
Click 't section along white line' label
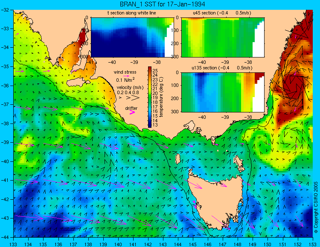[132, 13]
